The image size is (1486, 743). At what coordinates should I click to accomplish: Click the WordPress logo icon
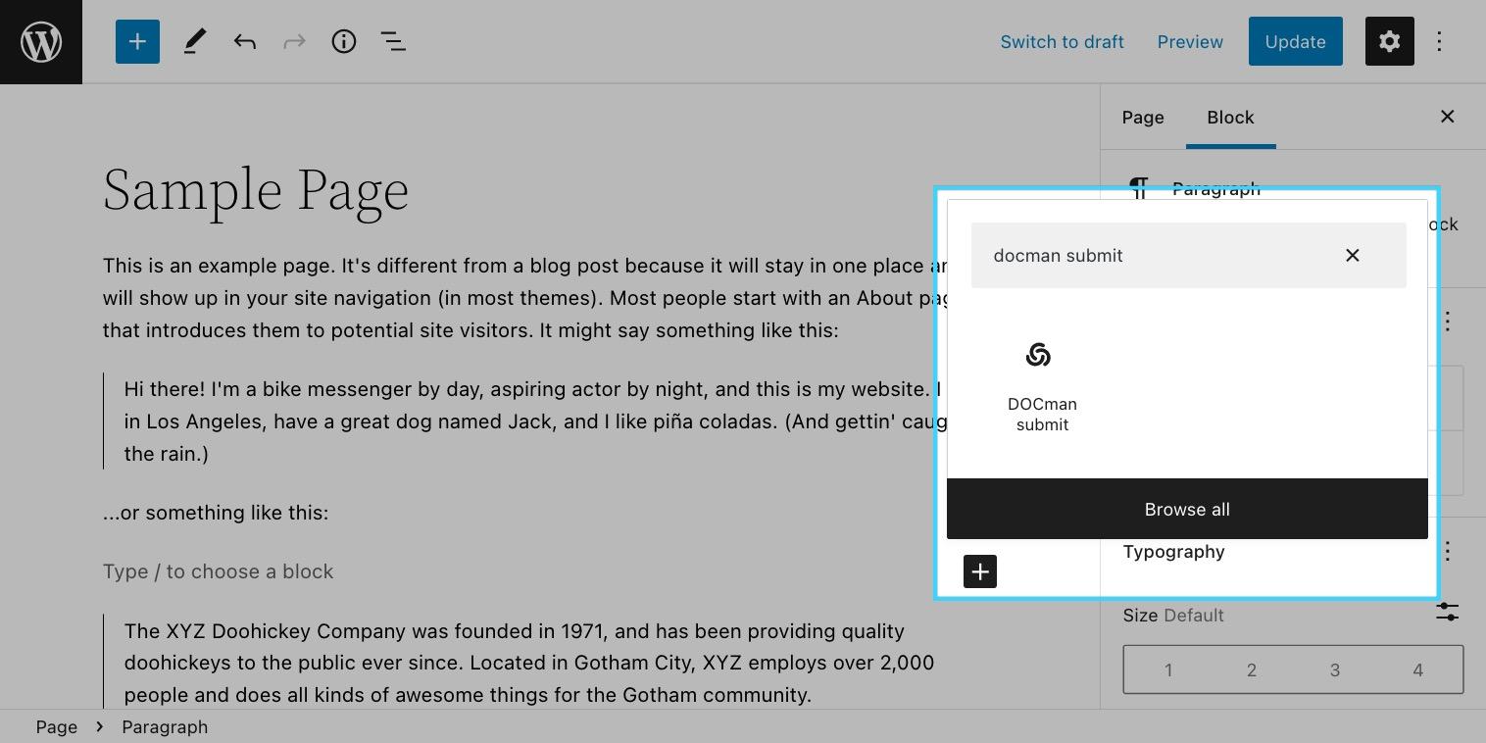tap(41, 42)
